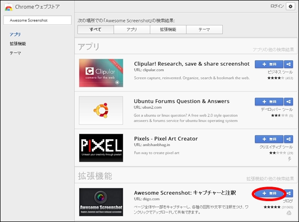Click URL: ubun2.com text
This screenshot has width=299, height=222.
click(148, 108)
